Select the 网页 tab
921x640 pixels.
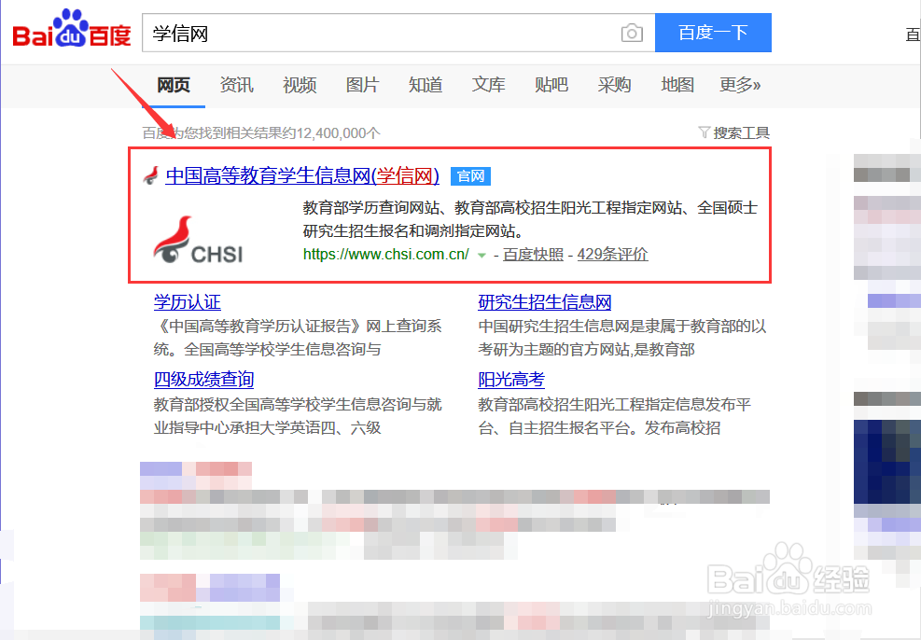point(174,85)
